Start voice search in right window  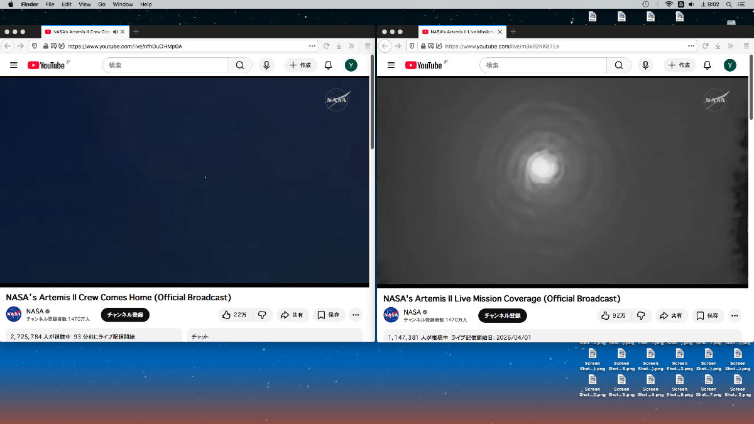[x=645, y=65]
